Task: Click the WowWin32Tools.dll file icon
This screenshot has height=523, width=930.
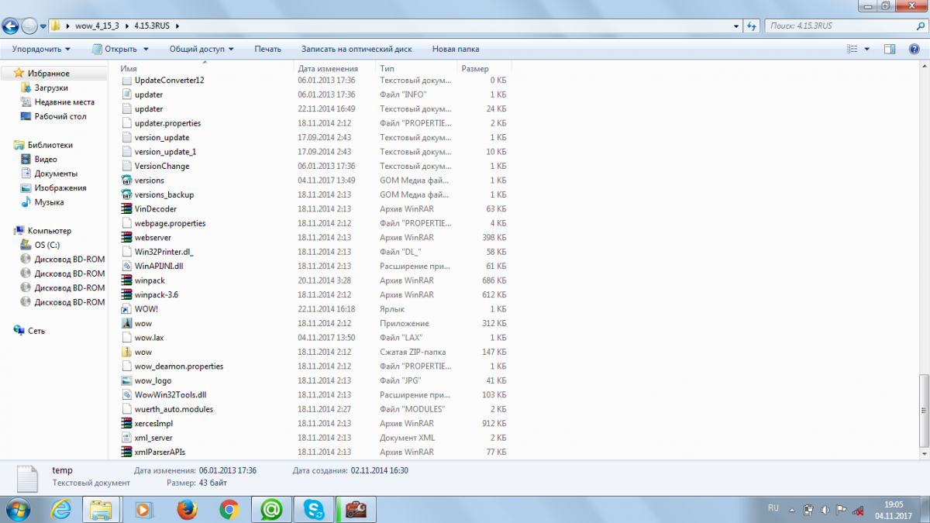Action: pyautogui.click(x=127, y=394)
